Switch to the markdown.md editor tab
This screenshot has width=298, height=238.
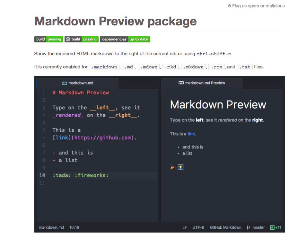pos(77,83)
